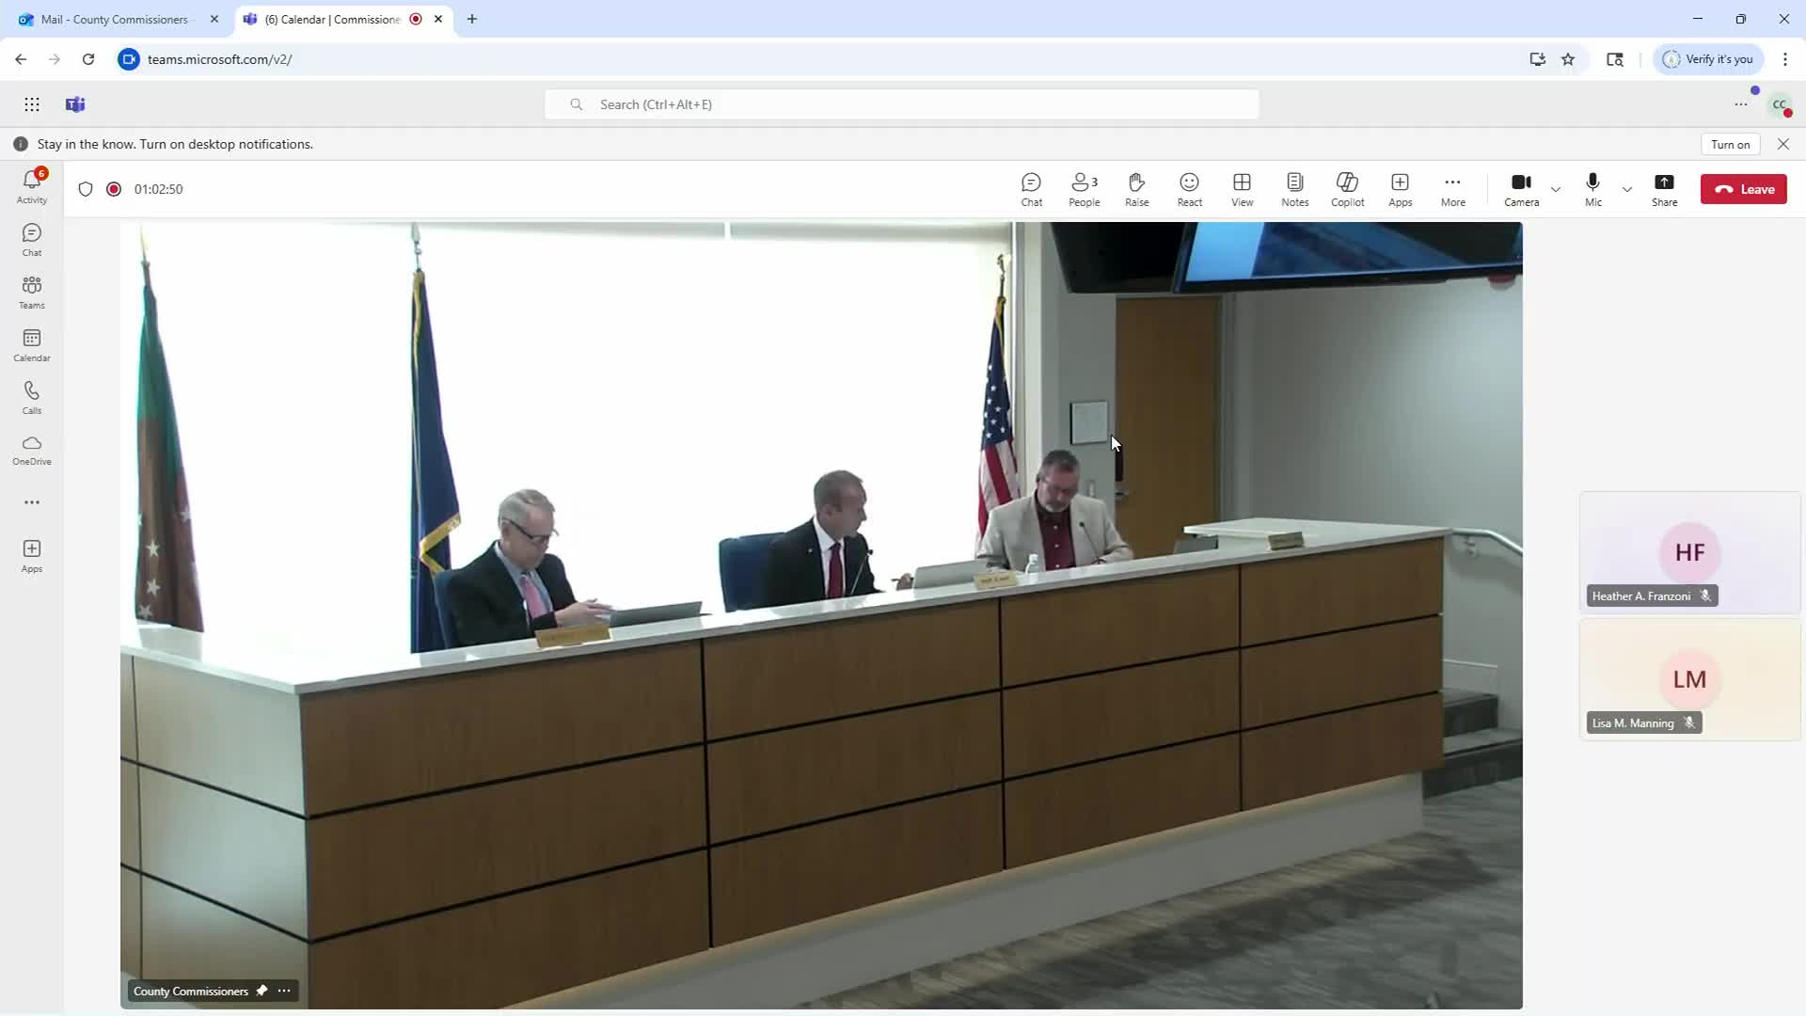This screenshot has width=1806, height=1016.
Task: Open Calendar from the Teams sidebar
Action: pos(31,344)
